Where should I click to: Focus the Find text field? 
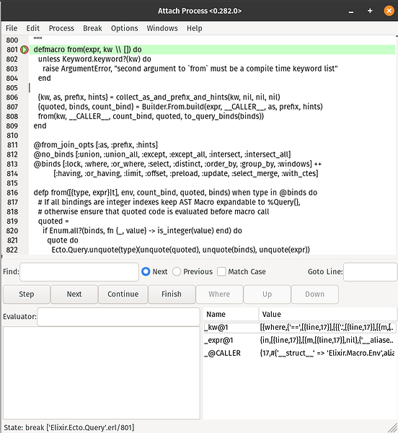pos(79,272)
